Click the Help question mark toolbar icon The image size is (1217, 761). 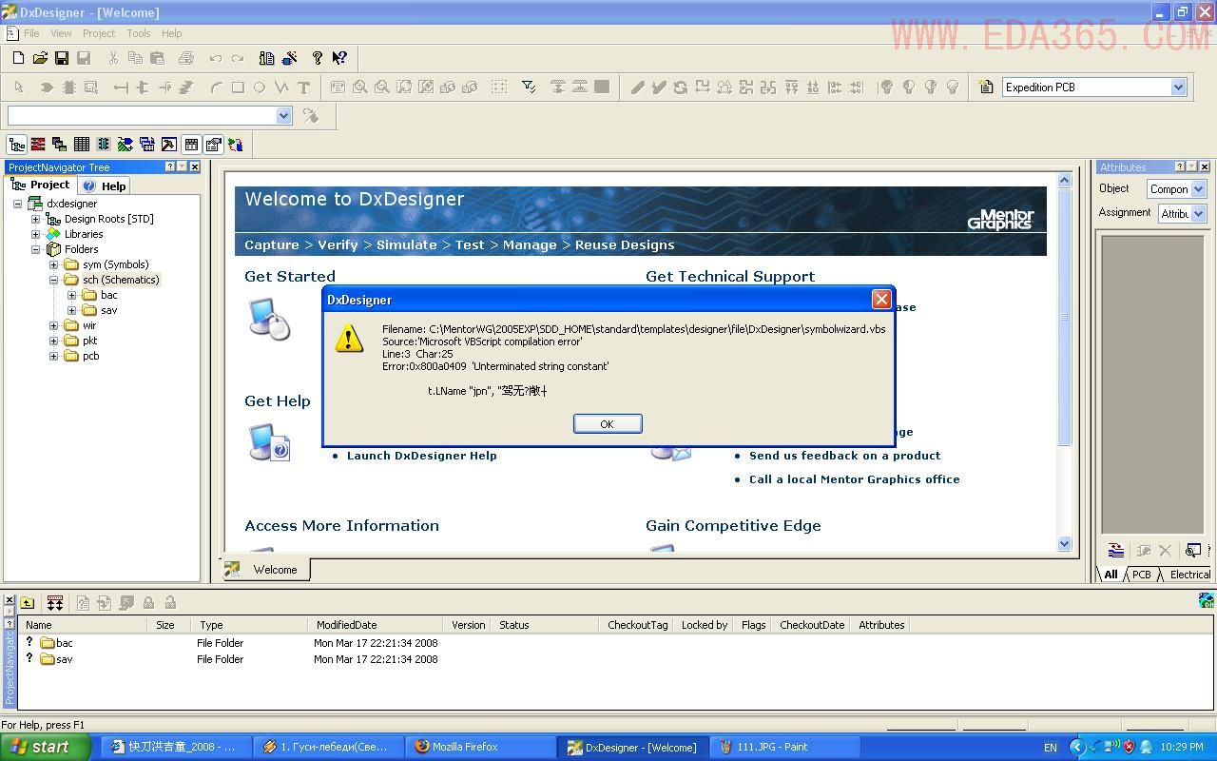pos(318,58)
